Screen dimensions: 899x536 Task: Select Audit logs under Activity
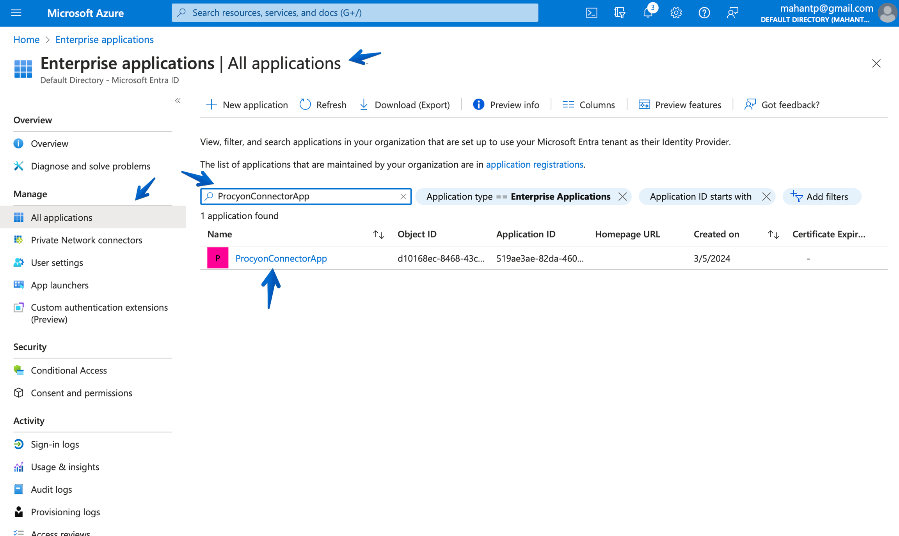(51, 489)
